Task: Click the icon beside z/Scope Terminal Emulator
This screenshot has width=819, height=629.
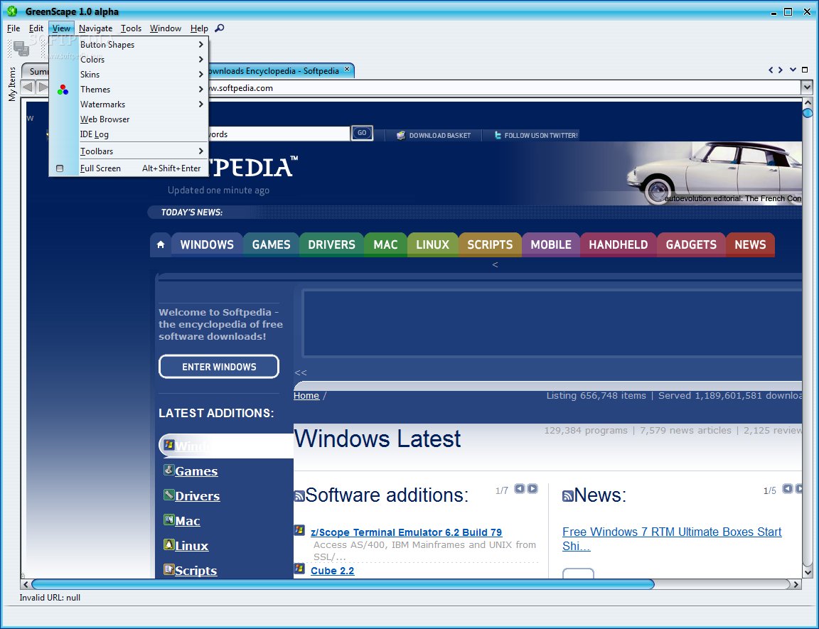Action: (x=299, y=529)
